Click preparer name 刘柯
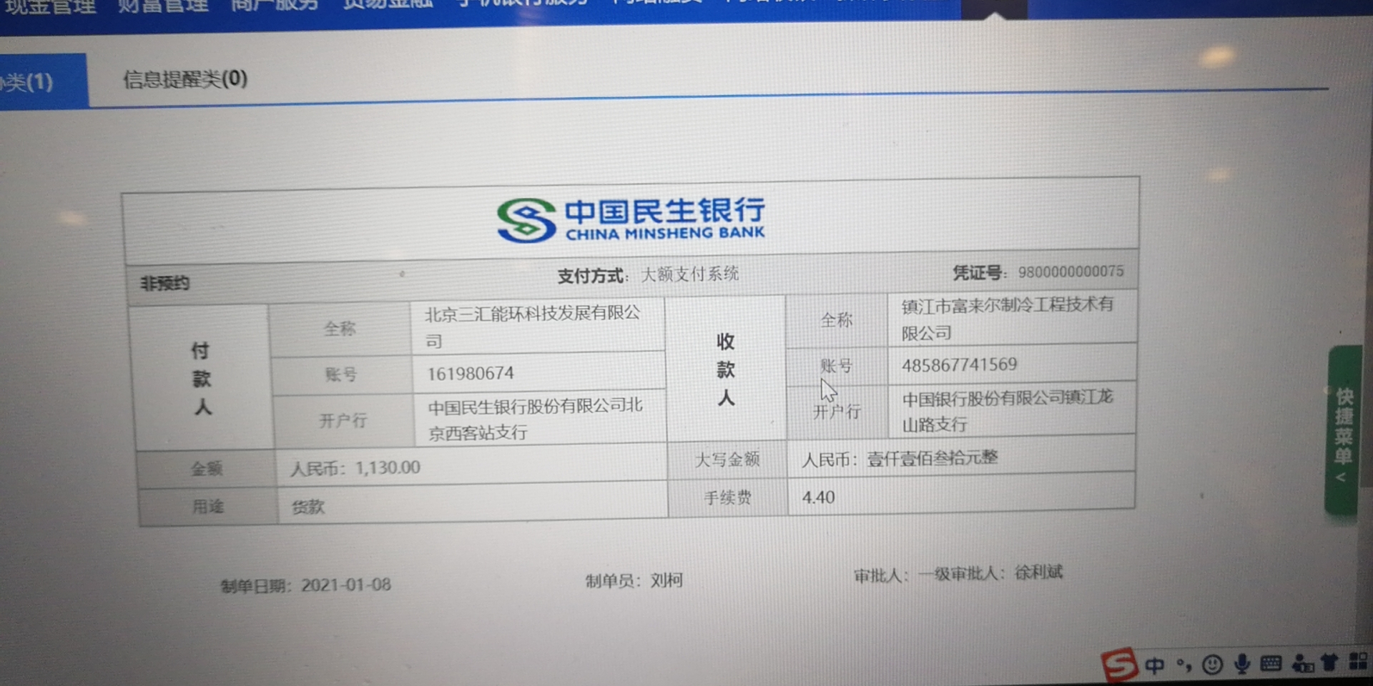1373x686 pixels. point(666,580)
